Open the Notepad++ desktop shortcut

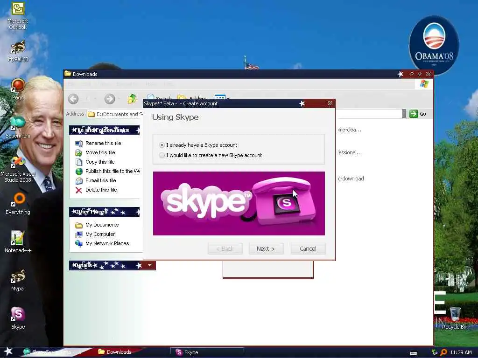[18, 241]
